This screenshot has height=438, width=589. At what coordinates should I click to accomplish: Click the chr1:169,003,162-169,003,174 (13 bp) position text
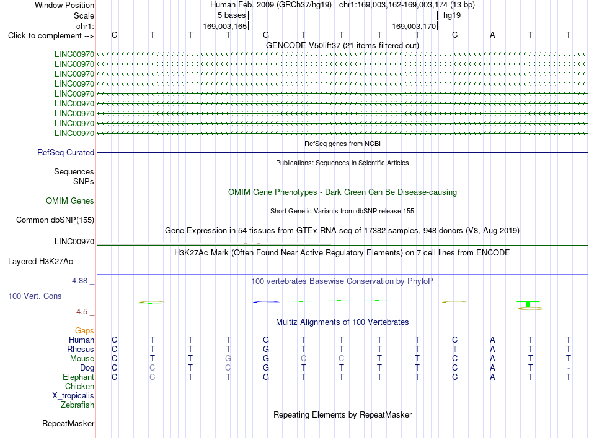click(x=407, y=5)
